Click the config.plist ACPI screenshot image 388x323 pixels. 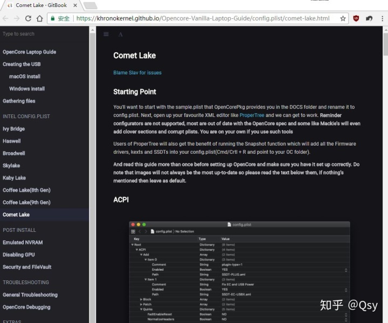click(x=239, y=272)
